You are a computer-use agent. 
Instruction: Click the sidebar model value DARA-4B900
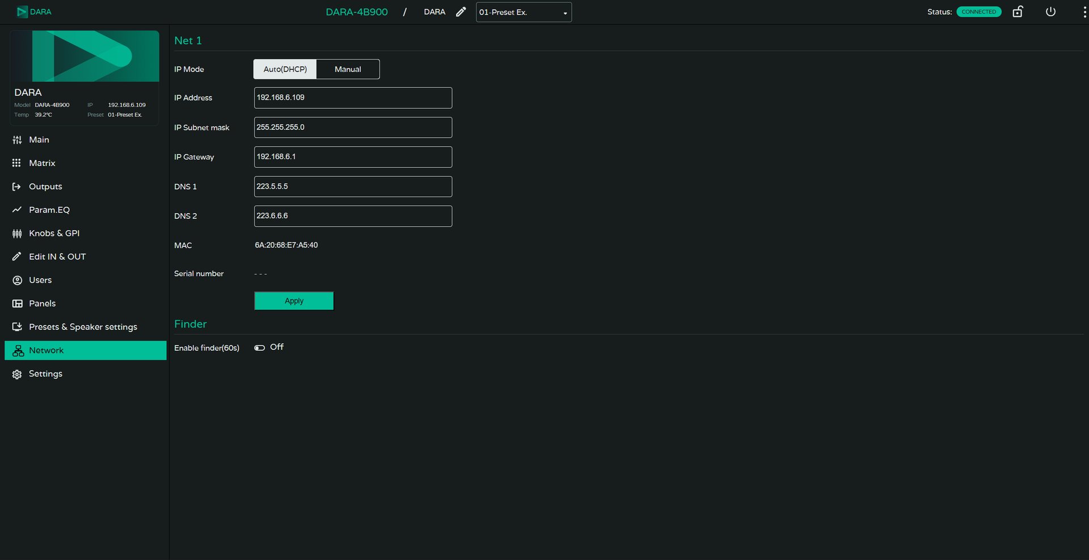click(52, 105)
